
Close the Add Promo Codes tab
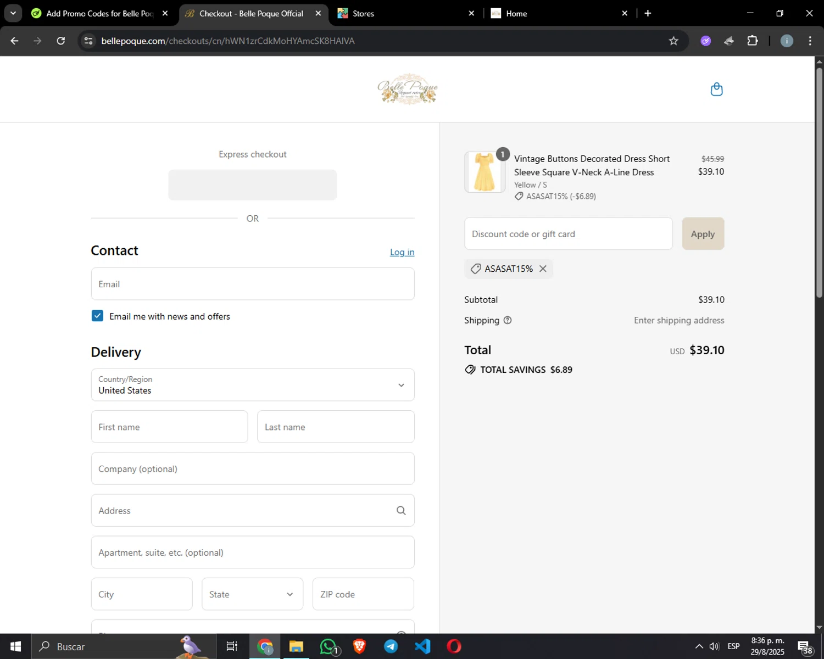coord(165,13)
